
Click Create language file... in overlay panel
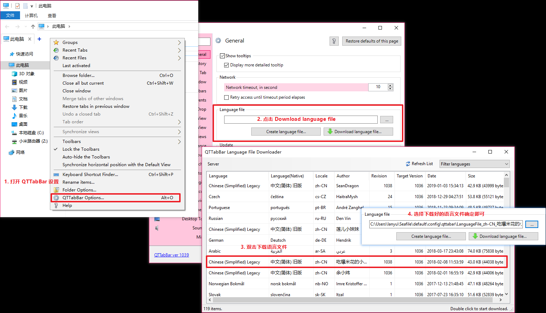(431, 236)
